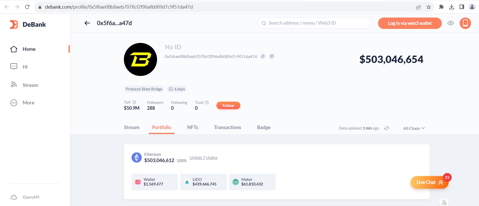Open Stream in the left sidebar

click(24, 85)
